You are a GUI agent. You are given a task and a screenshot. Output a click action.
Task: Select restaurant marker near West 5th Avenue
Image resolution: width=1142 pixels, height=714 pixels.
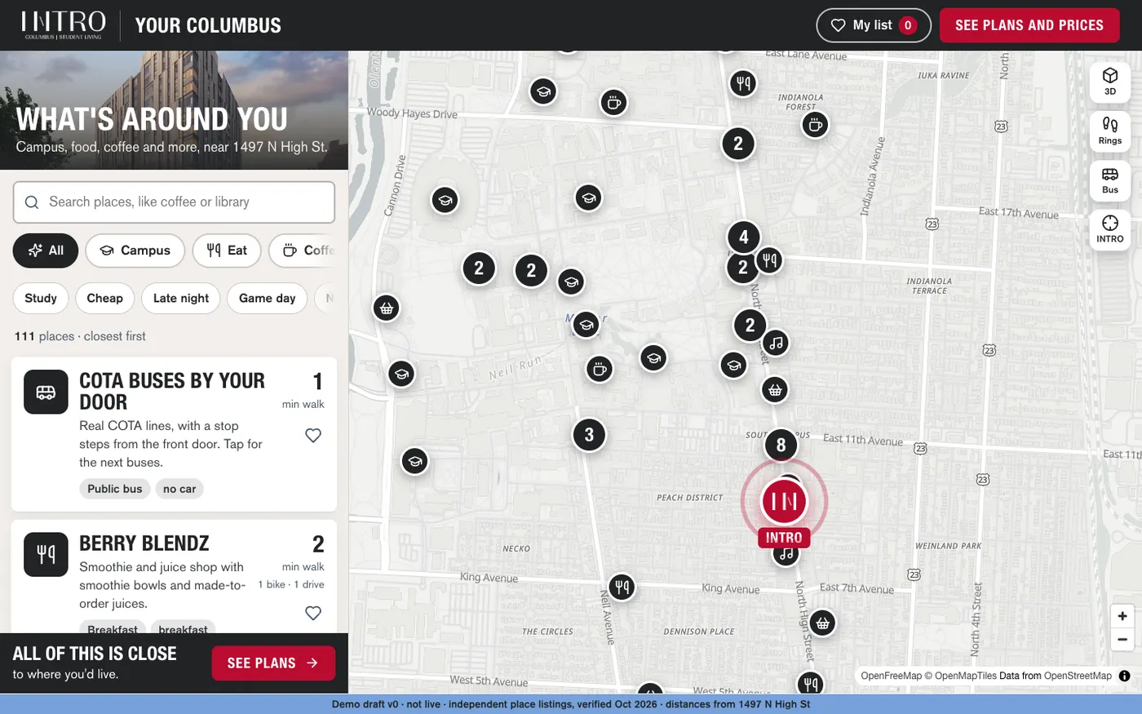tap(810, 684)
